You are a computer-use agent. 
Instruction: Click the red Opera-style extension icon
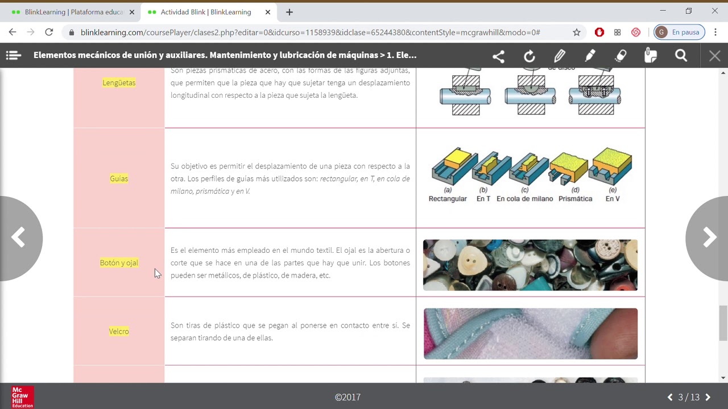pos(599,32)
